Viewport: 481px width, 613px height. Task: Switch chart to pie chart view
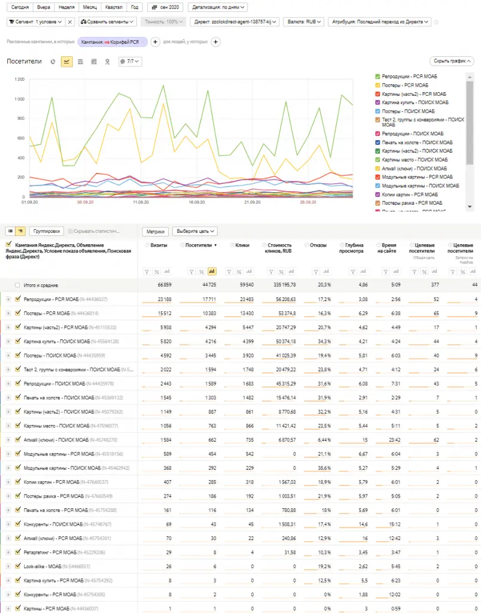[x=53, y=61]
